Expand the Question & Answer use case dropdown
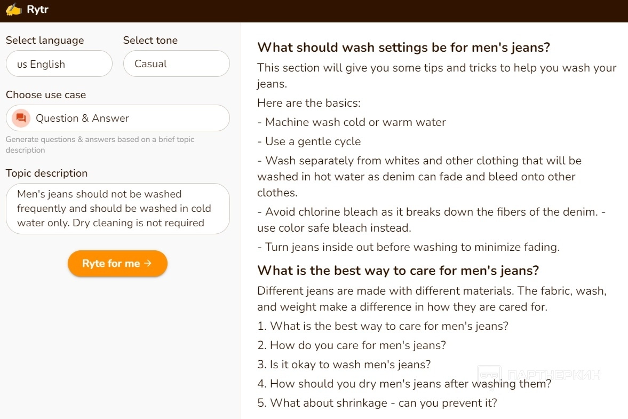 pos(117,118)
